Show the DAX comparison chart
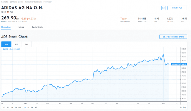The height and width of the screenshot is (111, 191). [26, 44]
